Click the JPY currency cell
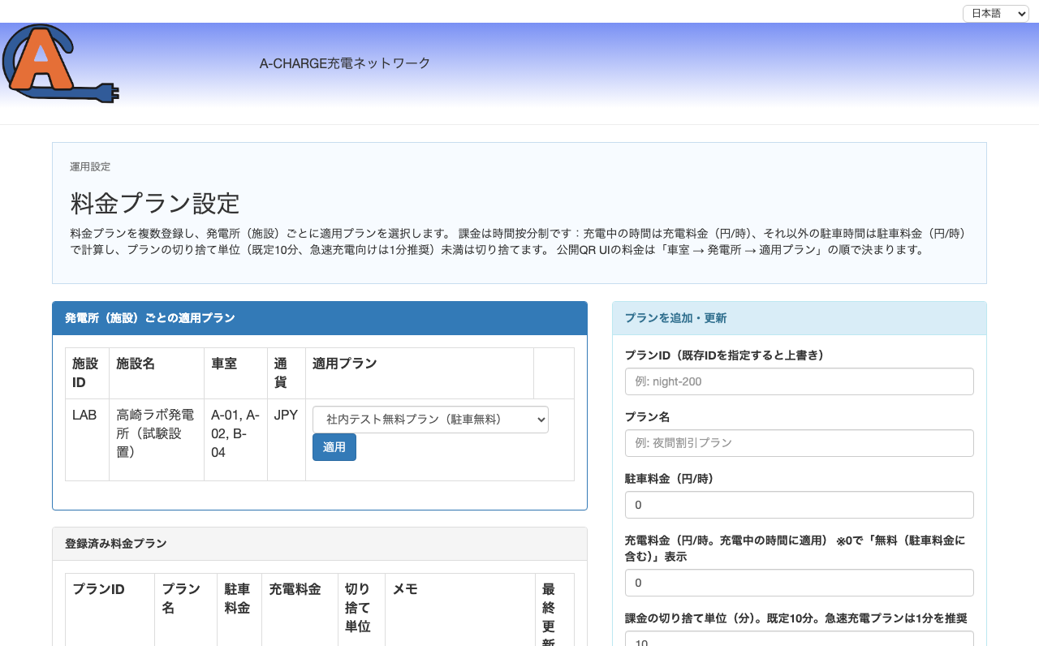The image size is (1039, 646). (287, 440)
